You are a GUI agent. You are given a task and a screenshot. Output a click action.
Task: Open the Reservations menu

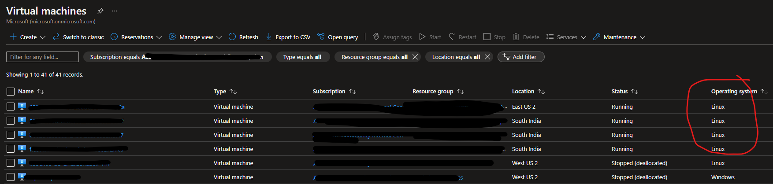[136, 37]
